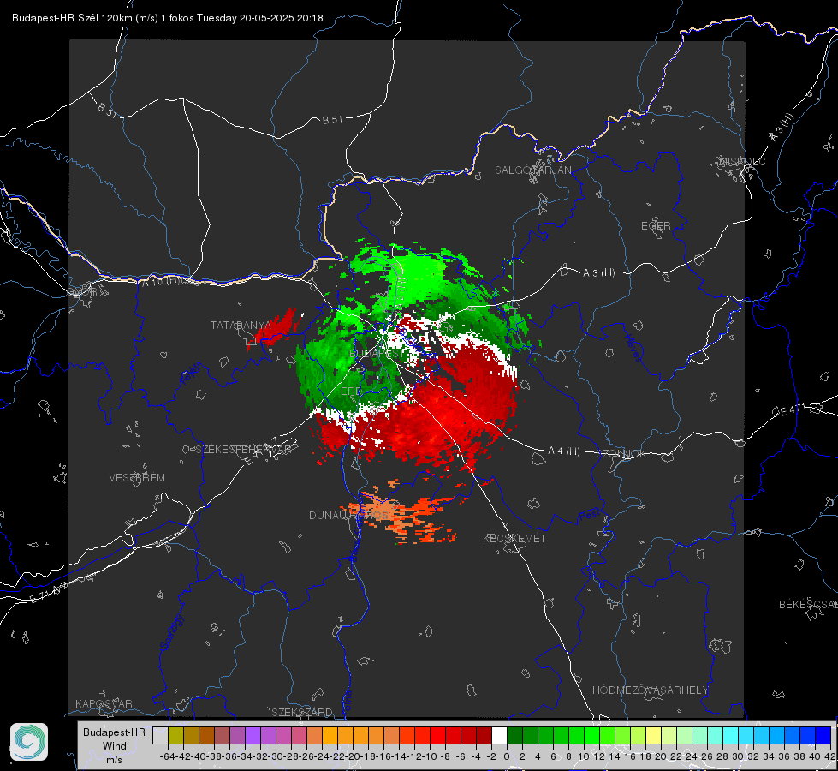Select the ÉRD town label

[351, 391]
